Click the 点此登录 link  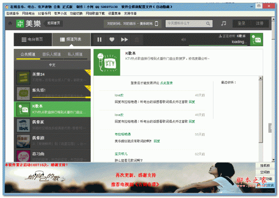166,83
